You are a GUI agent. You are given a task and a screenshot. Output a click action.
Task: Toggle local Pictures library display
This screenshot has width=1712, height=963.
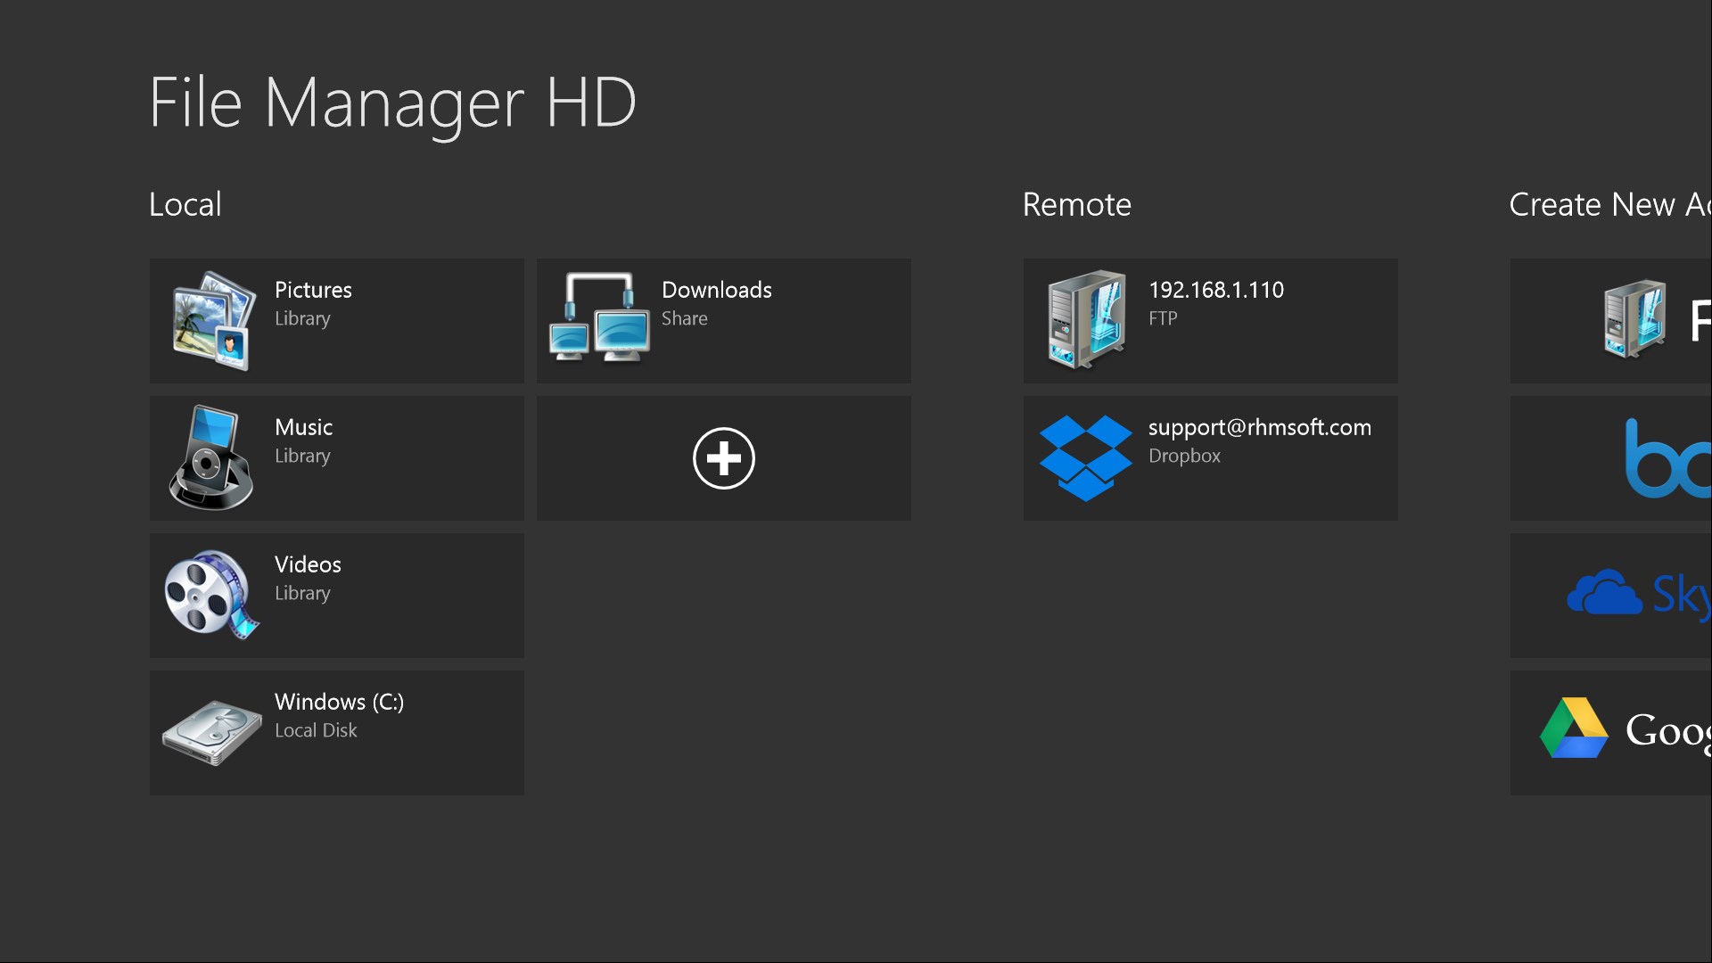point(337,320)
